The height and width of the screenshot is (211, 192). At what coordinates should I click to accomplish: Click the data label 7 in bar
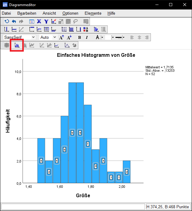[x=88, y=144]
